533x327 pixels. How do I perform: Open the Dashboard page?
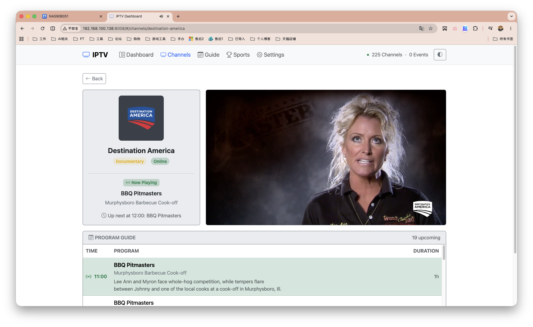136,55
